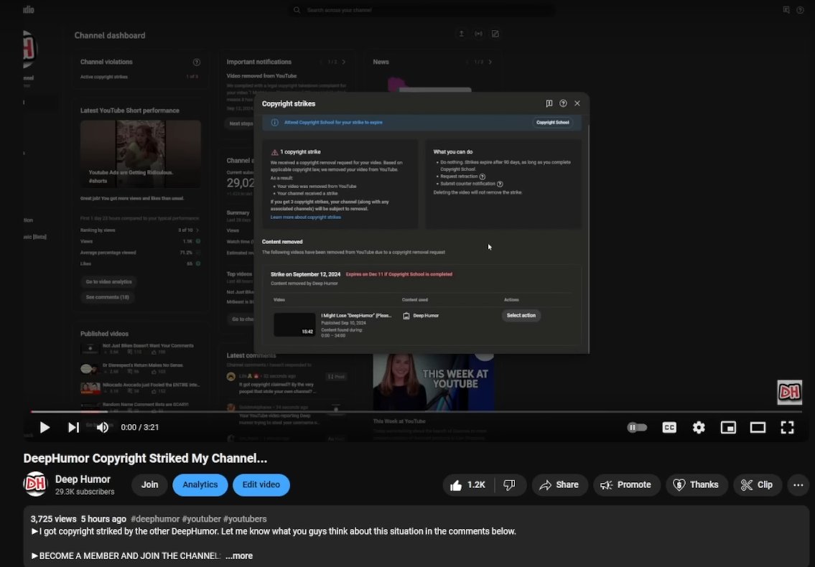
Task: Click the Studio search field
Action: point(421,10)
